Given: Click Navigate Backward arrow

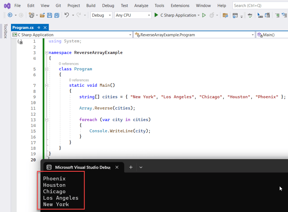Looking at the screenshot, I should pyautogui.click(x=10, y=15).
